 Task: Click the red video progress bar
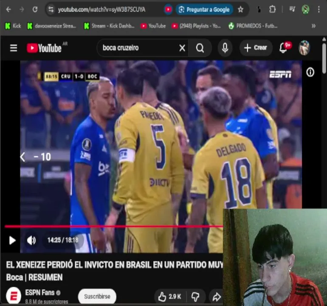tap(114, 226)
